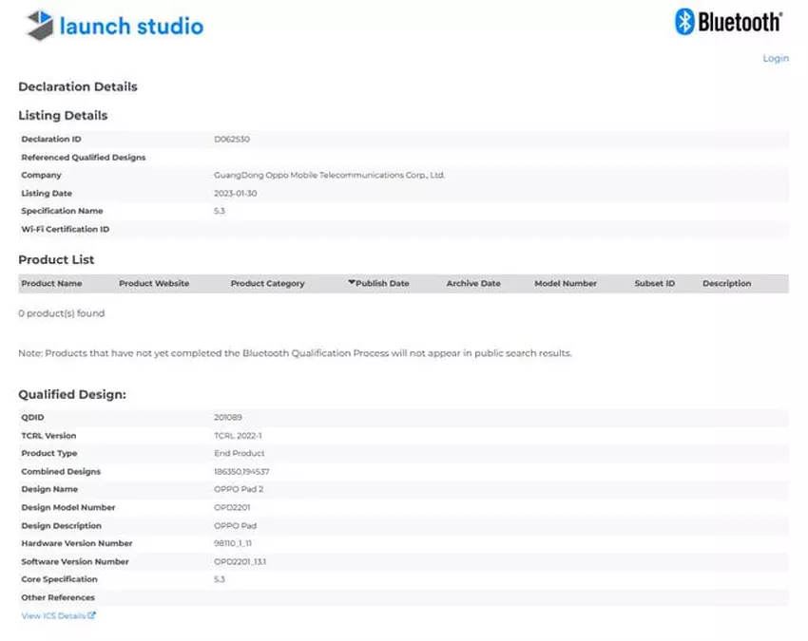The height and width of the screenshot is (641, 808).
Task: Click the Archive Date column header
Action: click(x=472, y=284)
